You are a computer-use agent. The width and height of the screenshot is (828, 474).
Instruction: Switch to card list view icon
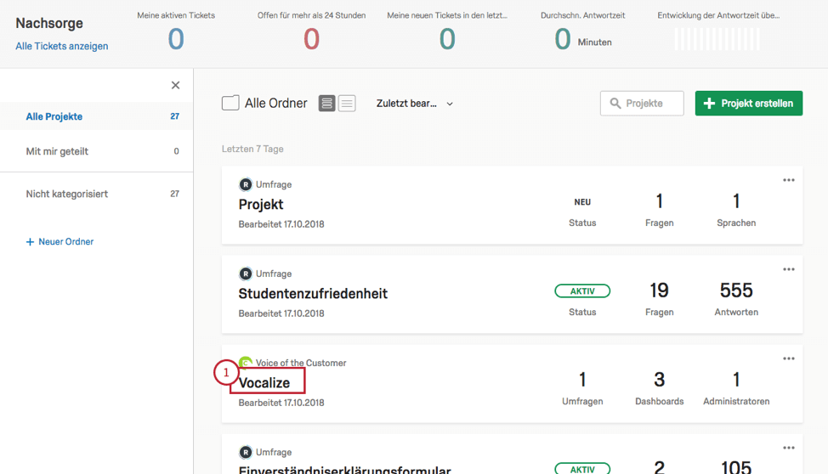327,104
